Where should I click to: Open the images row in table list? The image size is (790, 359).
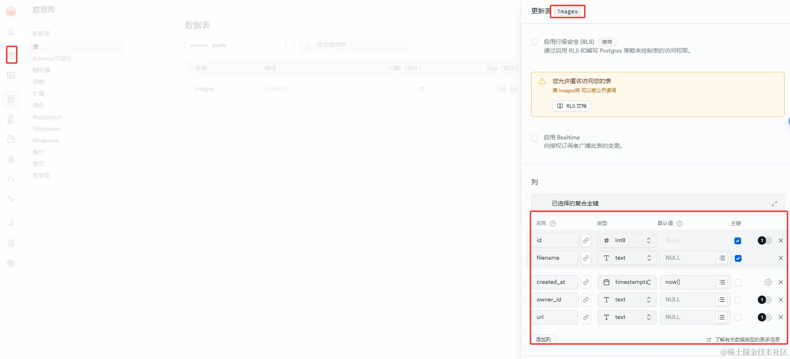click(352, 89)
